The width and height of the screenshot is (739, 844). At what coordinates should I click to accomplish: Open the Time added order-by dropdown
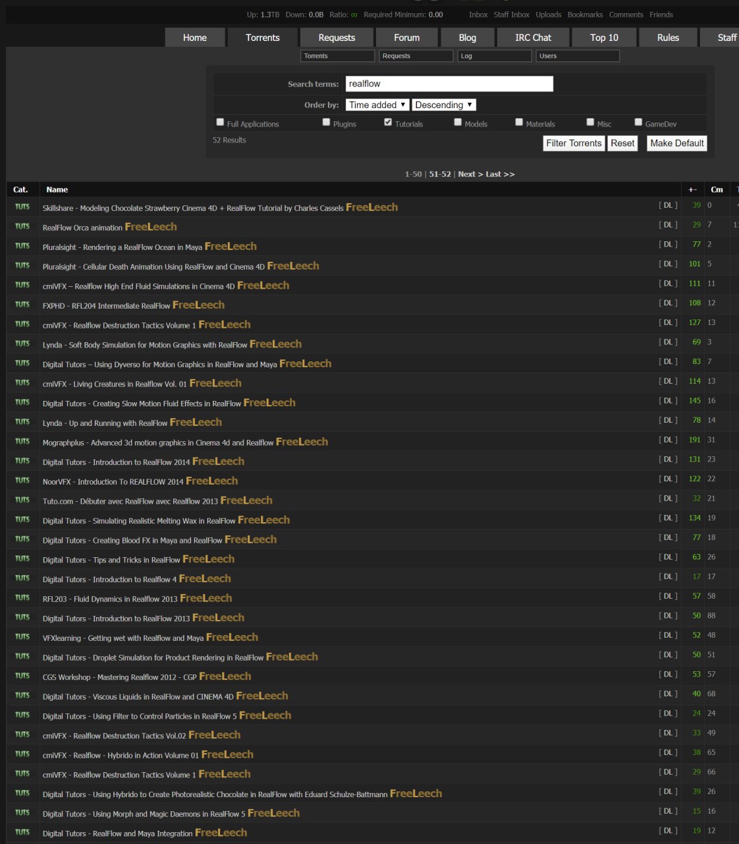[377, 105]
